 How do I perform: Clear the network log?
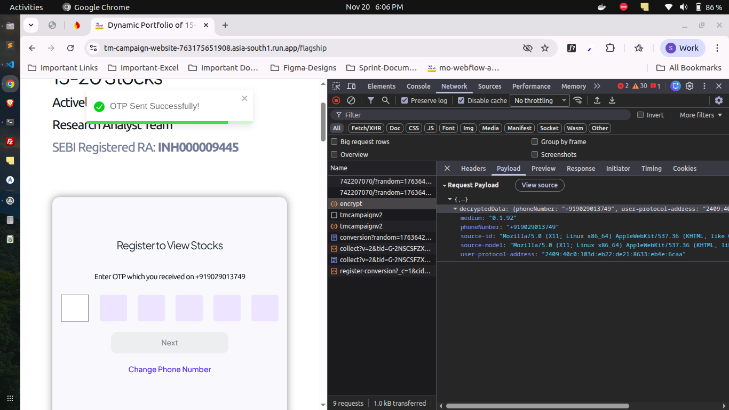[x=351, y=100]
